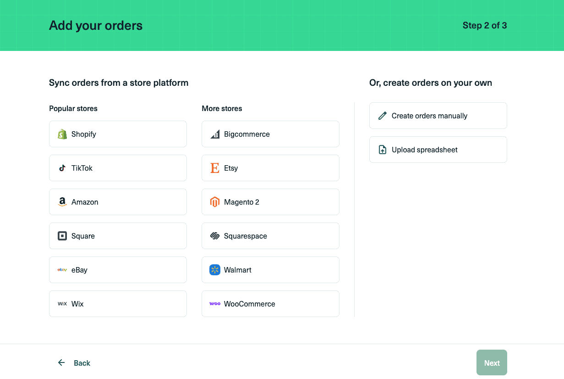Screen dimensions: 564x379
Task: Click the Square logo icon
Action: (x=62, y=236)
